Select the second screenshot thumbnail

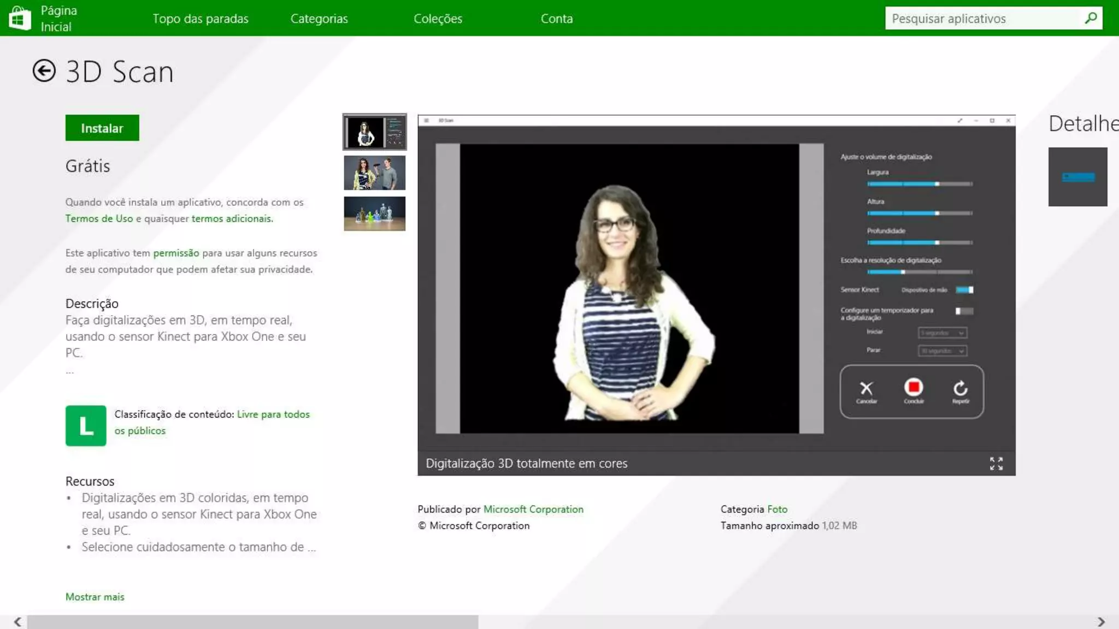(374, 173)
